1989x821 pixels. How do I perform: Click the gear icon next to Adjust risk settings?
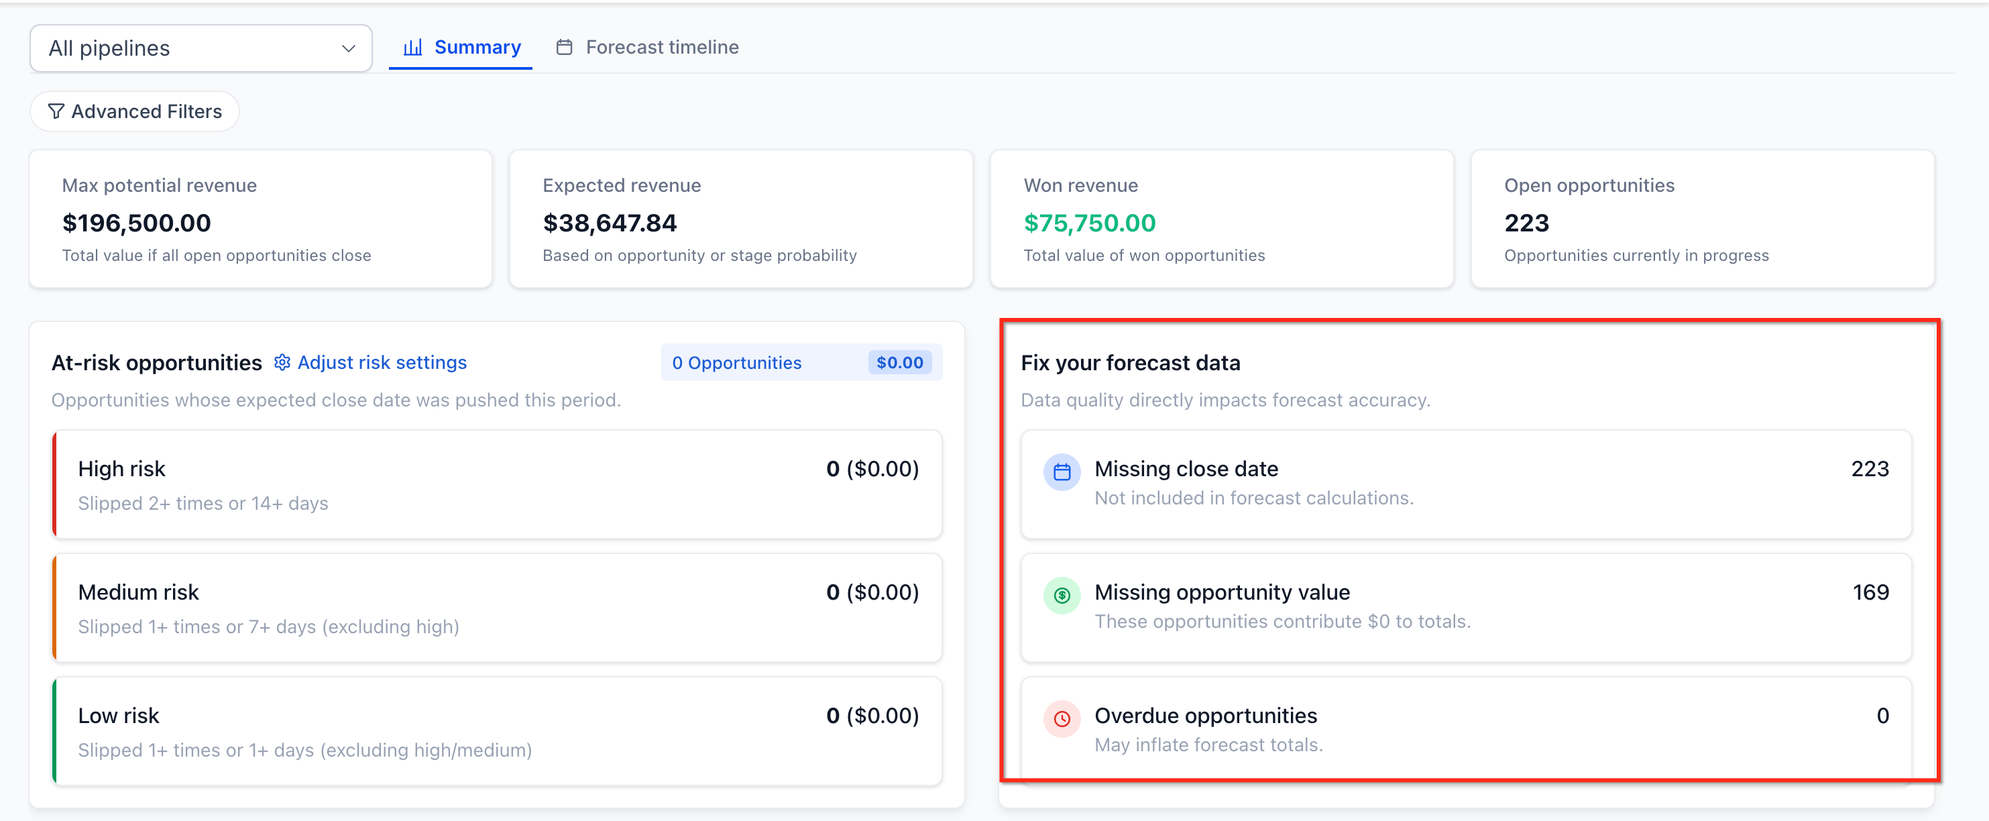282,362
